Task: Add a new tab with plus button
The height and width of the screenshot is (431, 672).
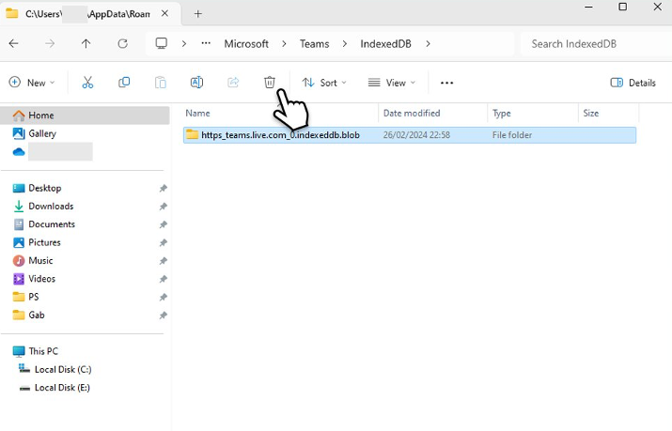Action: pos(197,14)
